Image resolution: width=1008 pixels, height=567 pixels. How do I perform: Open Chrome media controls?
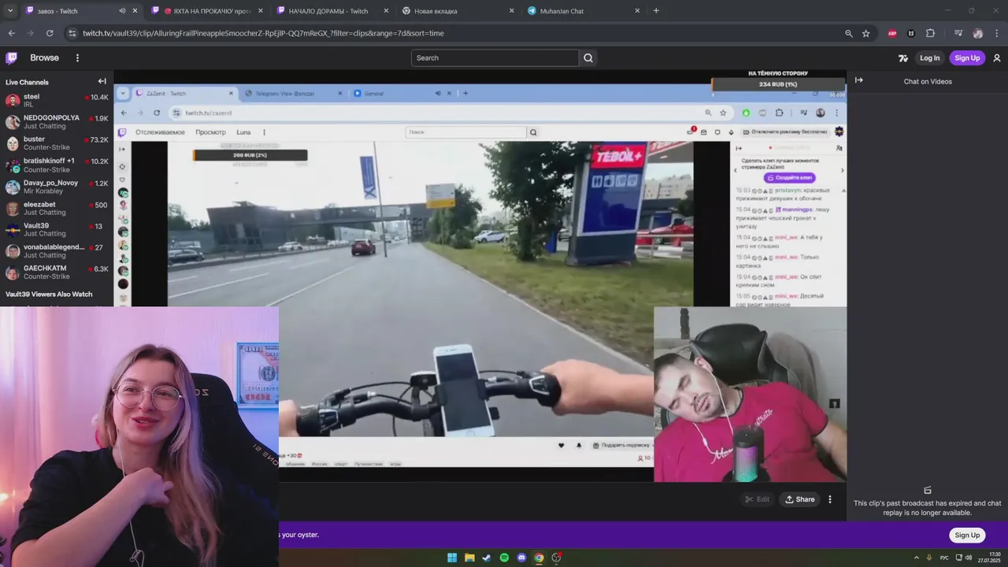[958, 33]
